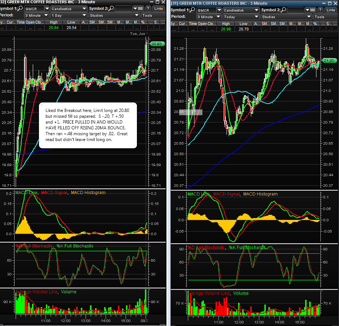This screenshot has height=326, width=339.
Task: Click Average Volume Line label in left window
Action: pyautogui.click(x=36, y=292)
